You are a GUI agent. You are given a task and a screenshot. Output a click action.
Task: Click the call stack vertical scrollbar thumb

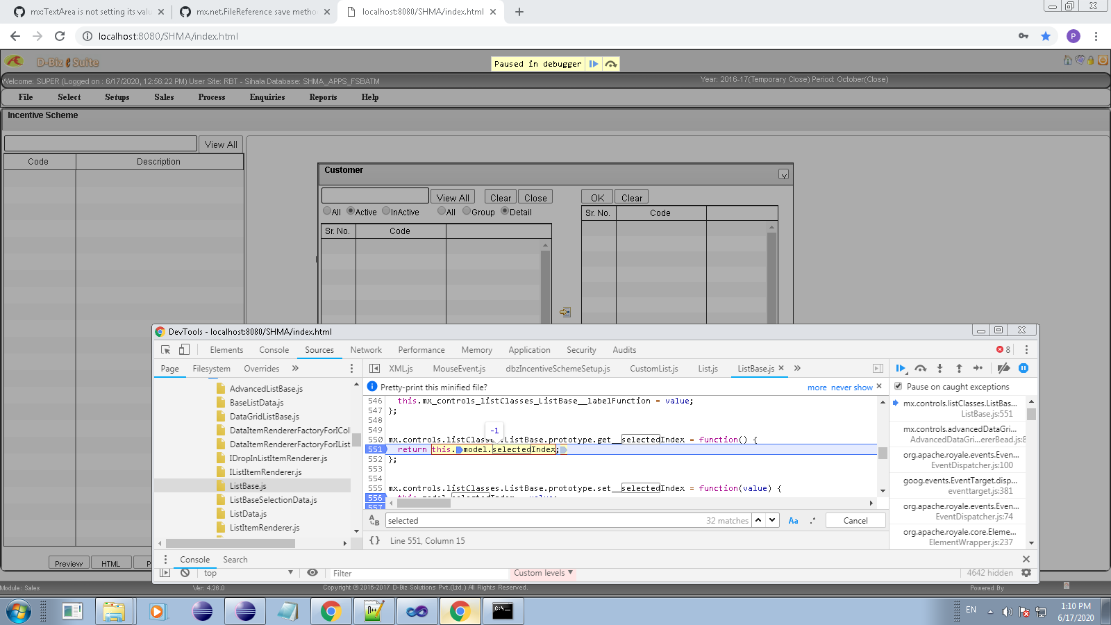click(x=1031, y=414)
